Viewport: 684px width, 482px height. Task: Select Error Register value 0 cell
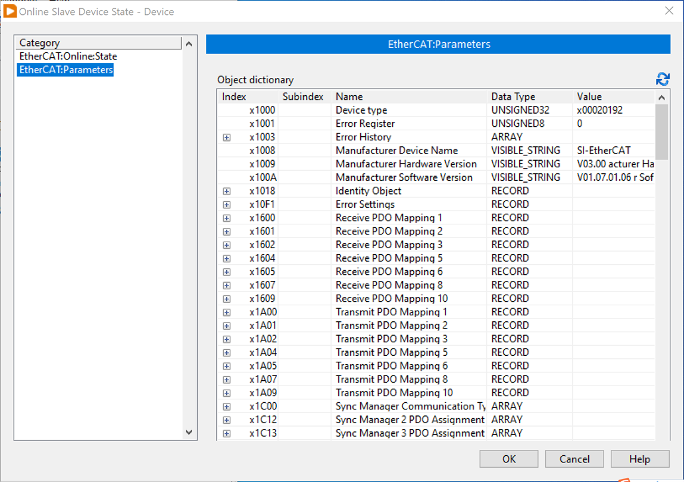[x=580, y=124]
